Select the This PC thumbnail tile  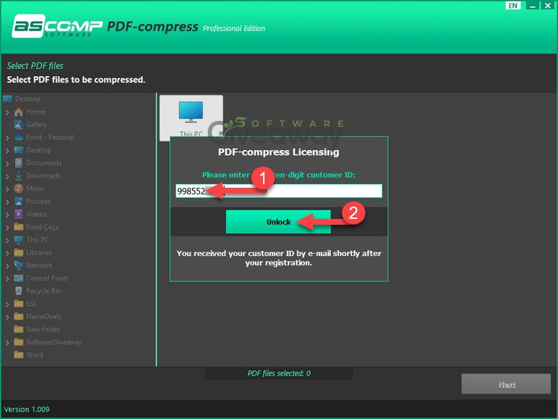[191, 118]
